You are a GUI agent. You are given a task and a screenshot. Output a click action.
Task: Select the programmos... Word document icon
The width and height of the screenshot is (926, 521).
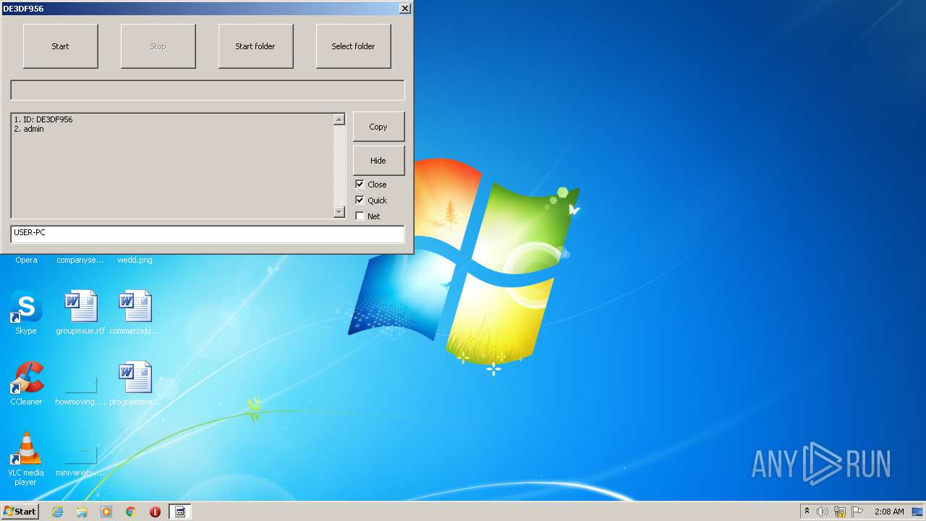point(135,384)
